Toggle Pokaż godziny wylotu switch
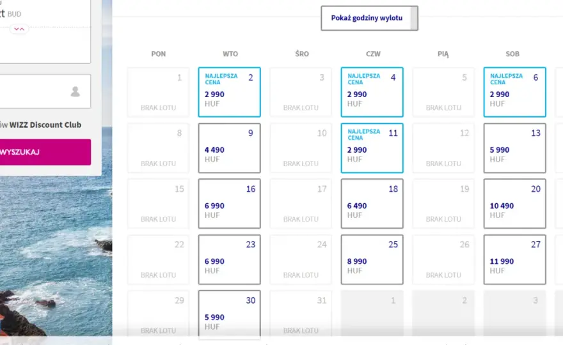 [370, 18]
